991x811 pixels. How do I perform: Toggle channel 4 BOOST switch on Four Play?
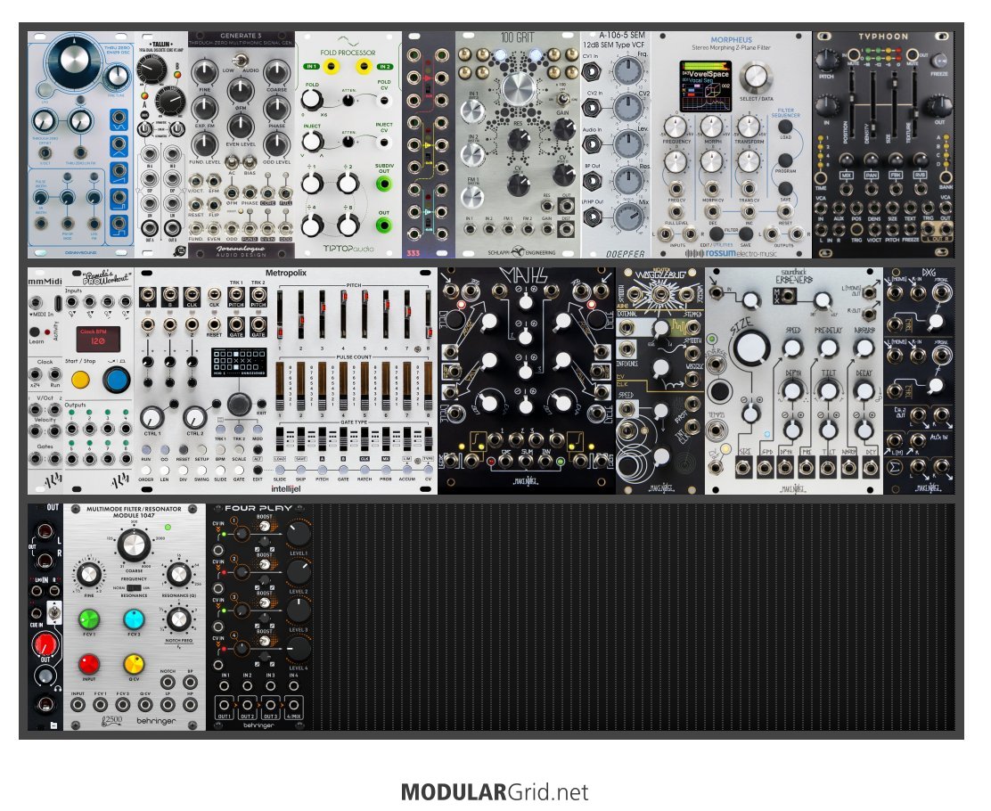coord(264,640)
